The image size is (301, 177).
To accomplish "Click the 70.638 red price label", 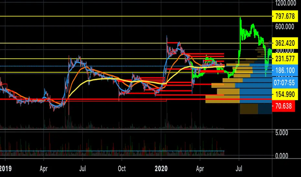I will [x=283, y=106].
